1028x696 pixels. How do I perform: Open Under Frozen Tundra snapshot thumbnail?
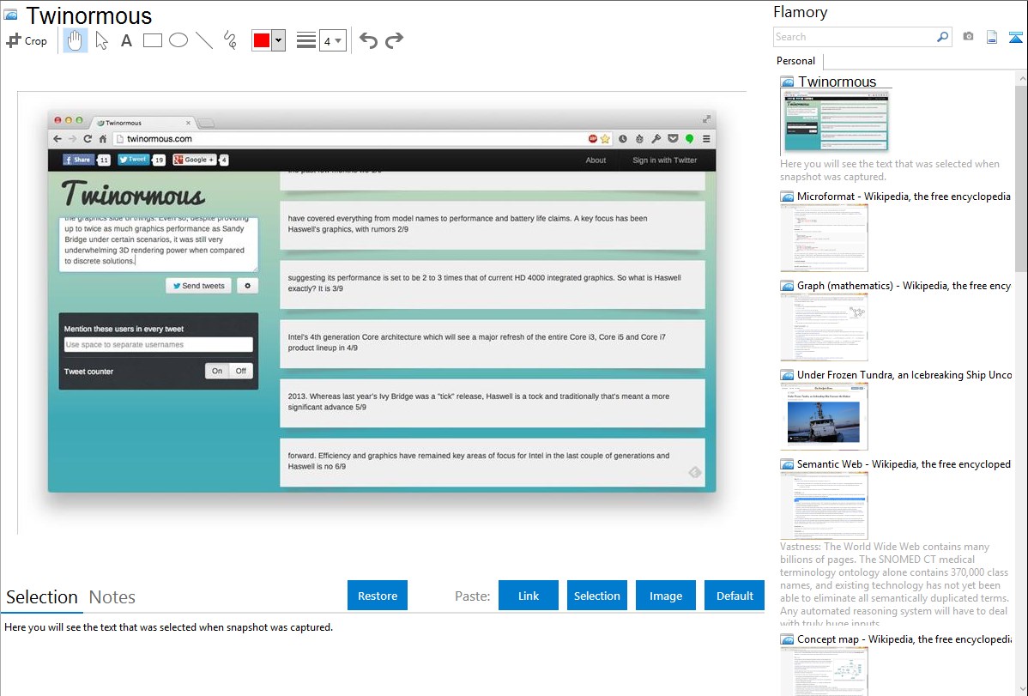(x=824, y=416)
